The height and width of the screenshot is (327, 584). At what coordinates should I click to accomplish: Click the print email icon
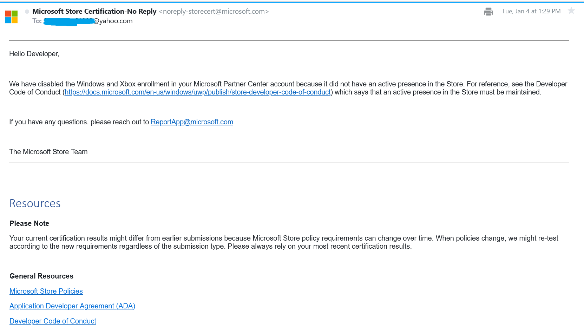pyautogui.click(x=488, y=12)
